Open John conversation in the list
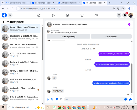The height and width of the screenshot is (110, 137). tap(21, 55)
